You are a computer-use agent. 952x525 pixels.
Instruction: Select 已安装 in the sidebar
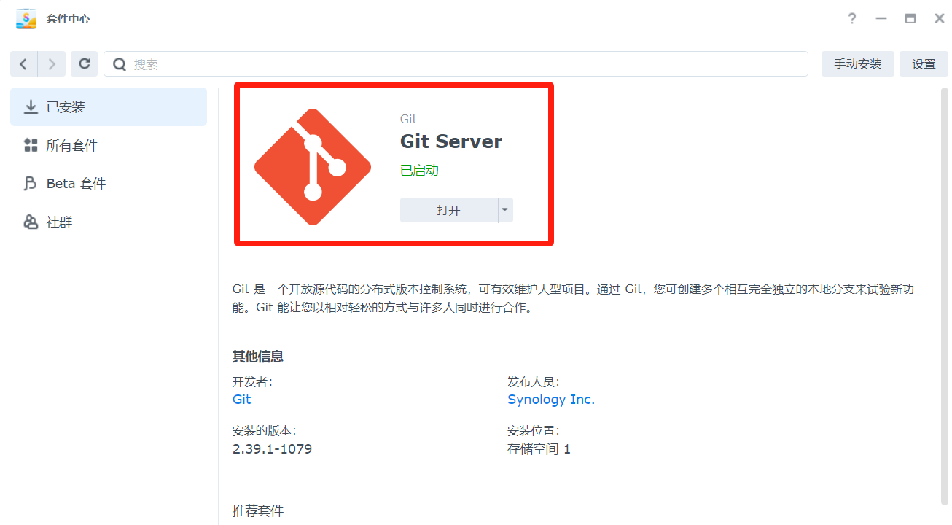pos(109,107)
